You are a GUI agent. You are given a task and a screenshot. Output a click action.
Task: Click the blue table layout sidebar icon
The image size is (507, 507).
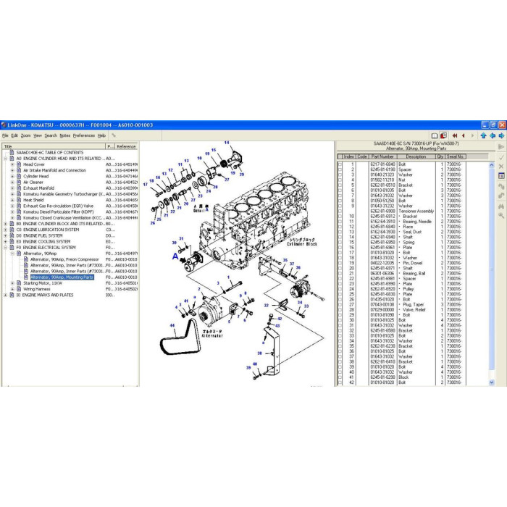click(x=501, y=176)
